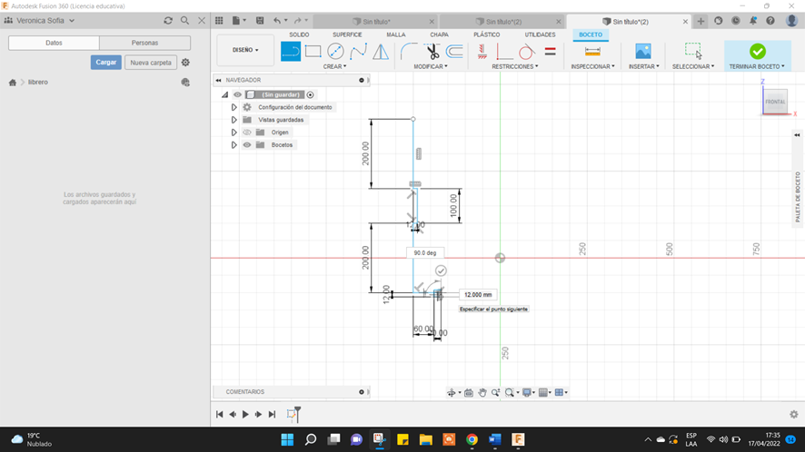Expand the Bocetos node

point(234,144)
